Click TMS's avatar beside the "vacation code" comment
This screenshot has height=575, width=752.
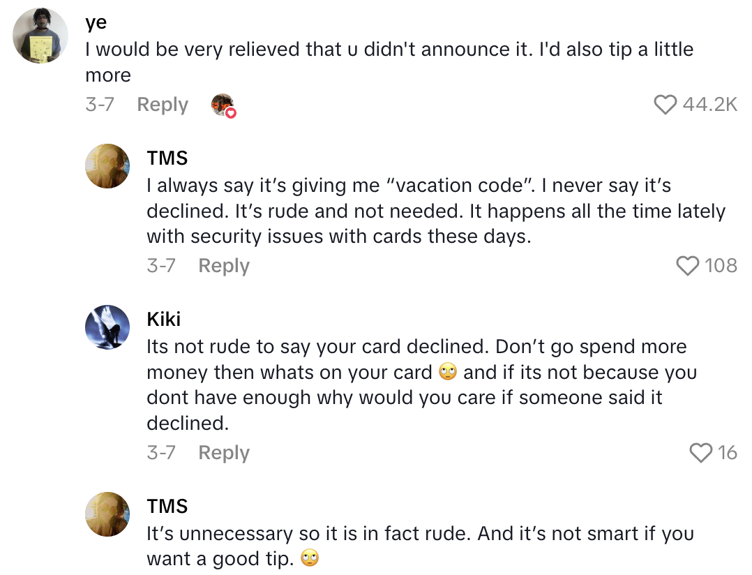coord(107,166)
